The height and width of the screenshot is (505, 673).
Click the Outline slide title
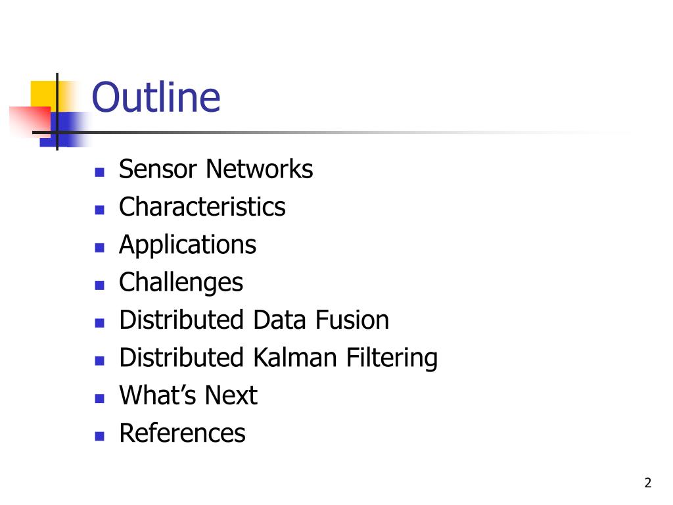click(x=156, y=97)
